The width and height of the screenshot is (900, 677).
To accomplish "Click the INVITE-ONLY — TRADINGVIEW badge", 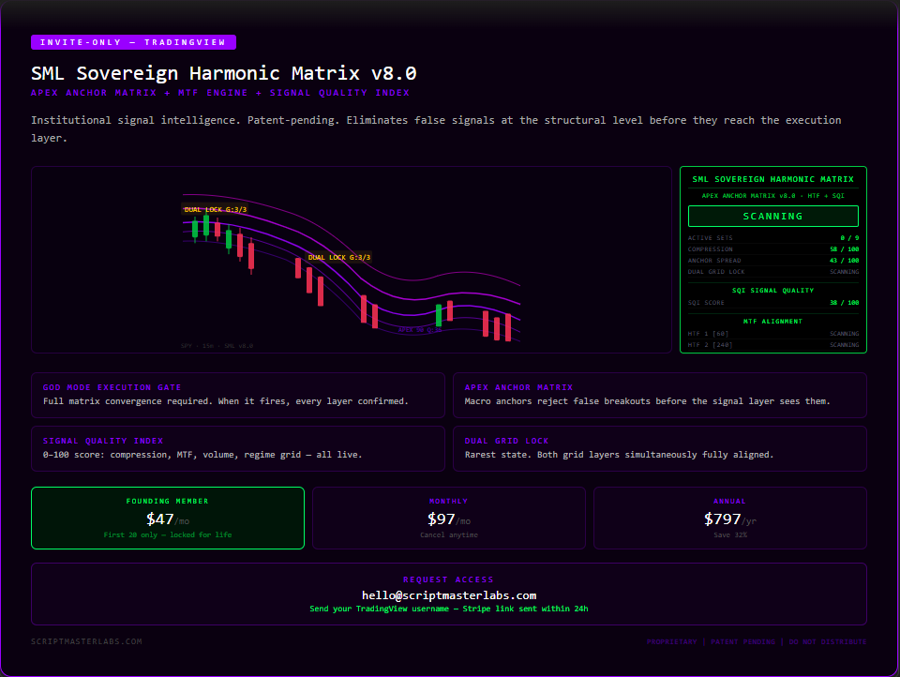I will [133, 42].
